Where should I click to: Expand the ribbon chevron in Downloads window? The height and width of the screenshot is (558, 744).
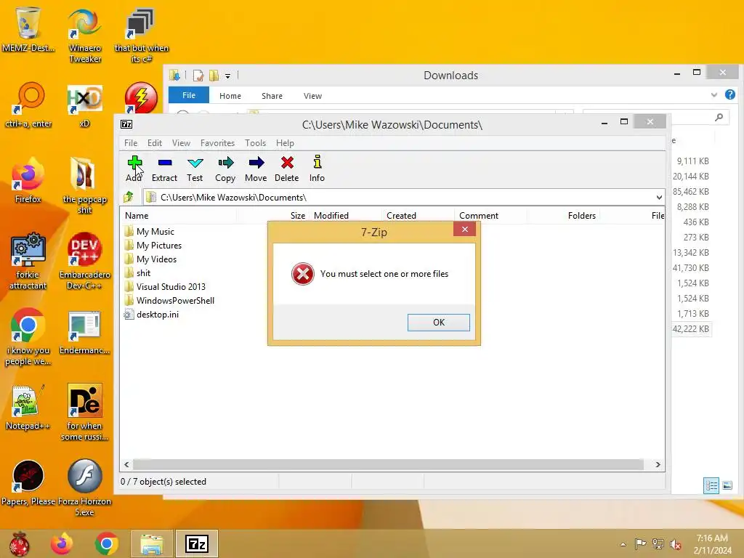714,95
